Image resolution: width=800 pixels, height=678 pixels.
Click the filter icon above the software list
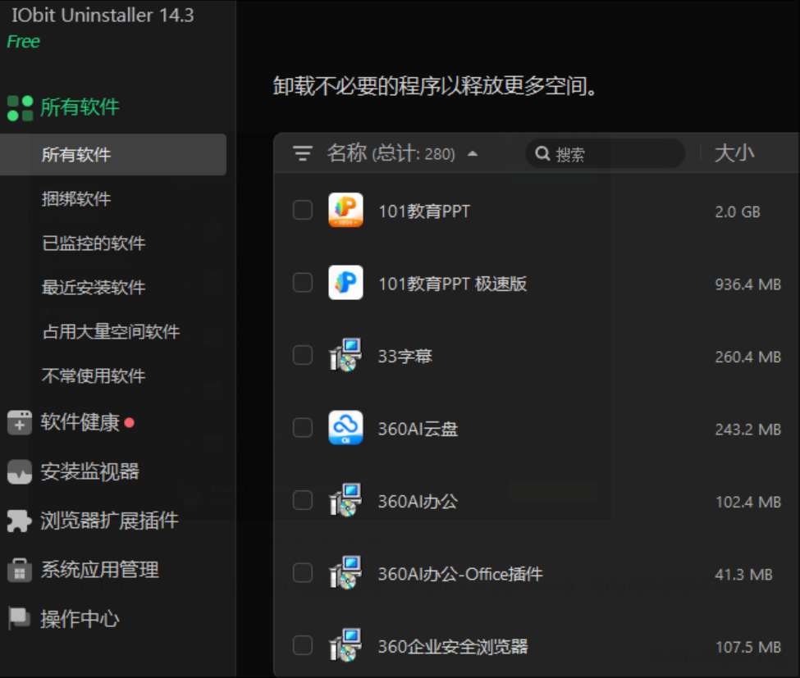(x=303, y=152)
